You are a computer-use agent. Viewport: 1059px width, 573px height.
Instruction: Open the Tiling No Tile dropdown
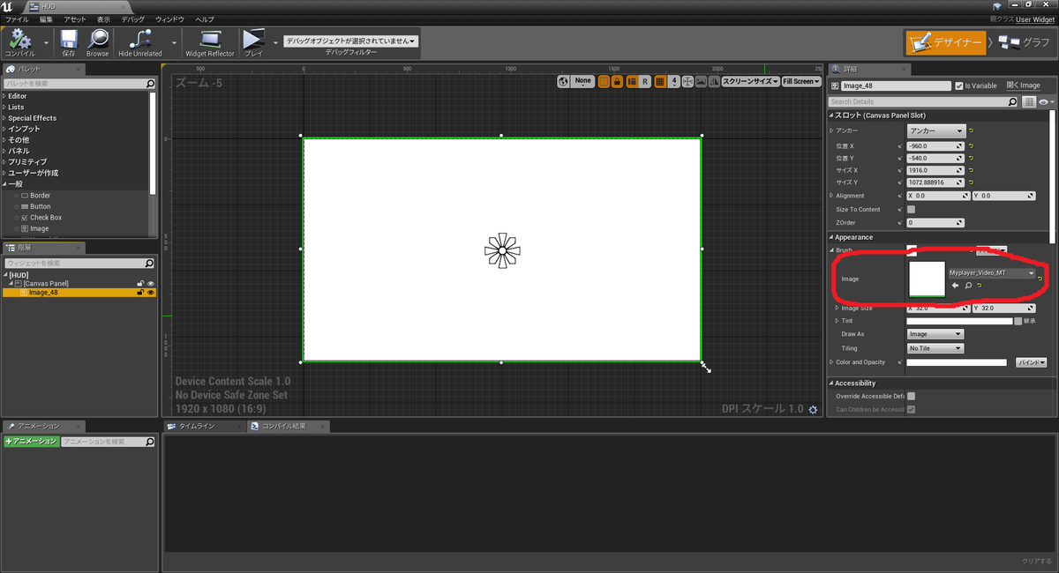[x=935, y=348]
